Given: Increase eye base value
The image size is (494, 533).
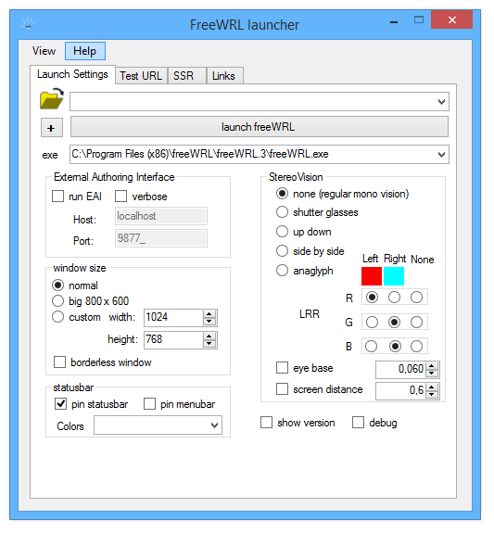Looking at the screenshot, I should pos(432,366).
